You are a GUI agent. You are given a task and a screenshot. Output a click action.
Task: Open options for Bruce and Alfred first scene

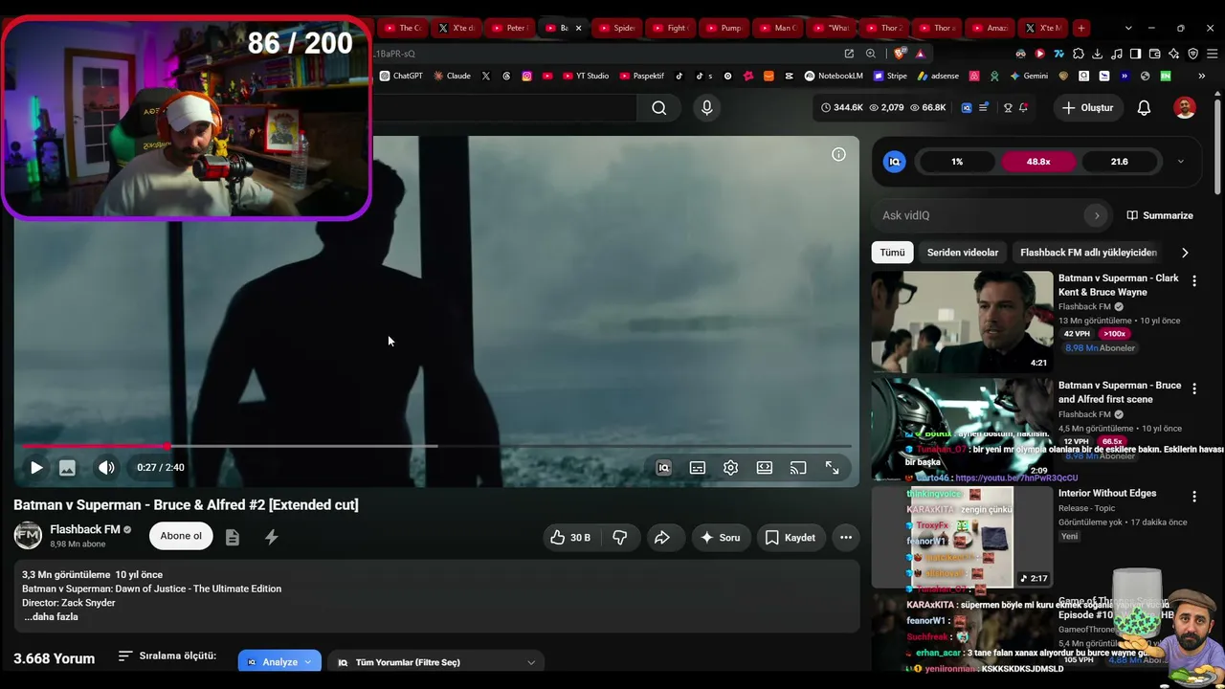(1193, 389)
